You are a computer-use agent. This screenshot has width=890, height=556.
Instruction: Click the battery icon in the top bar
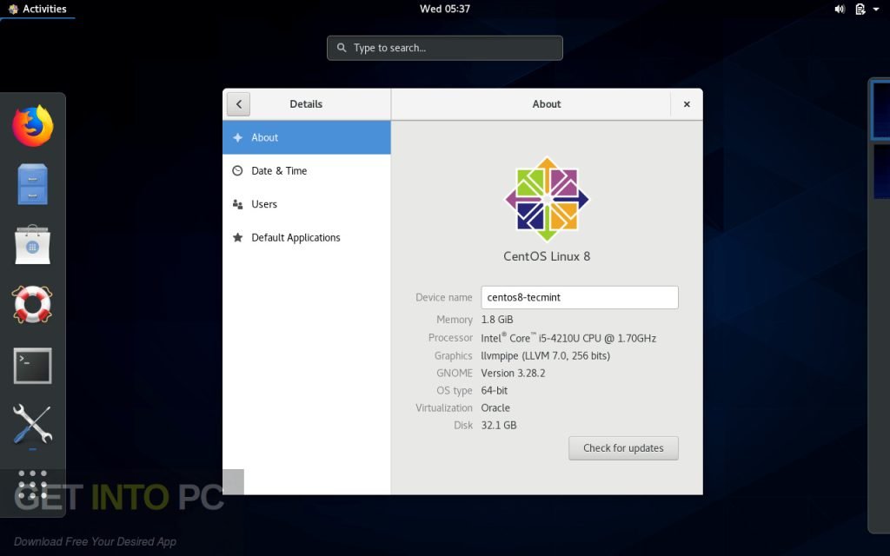859,9
